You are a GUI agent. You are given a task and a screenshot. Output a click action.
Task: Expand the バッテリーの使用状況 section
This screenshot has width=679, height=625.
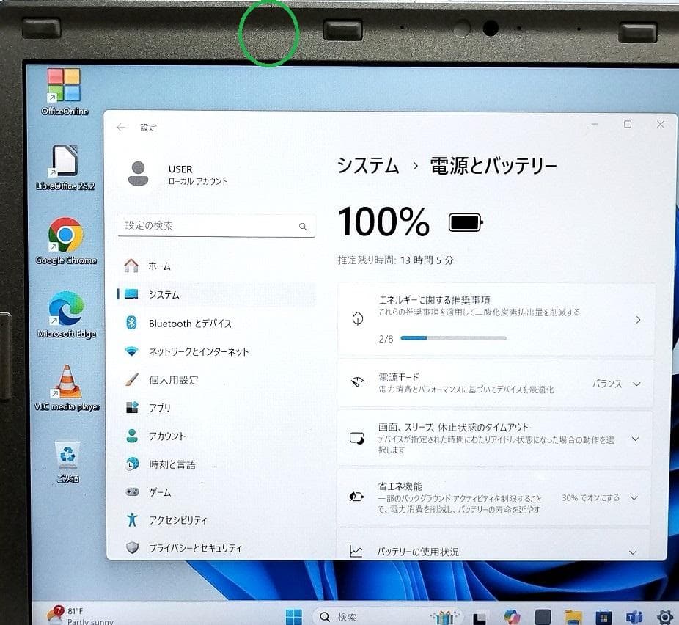632,552
